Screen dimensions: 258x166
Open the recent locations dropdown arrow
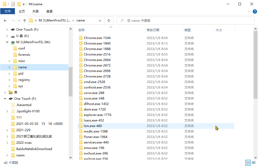point(19,21)
